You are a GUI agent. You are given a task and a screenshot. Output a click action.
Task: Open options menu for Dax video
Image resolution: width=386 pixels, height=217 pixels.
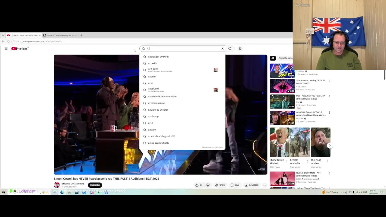[x=329, y=96]
